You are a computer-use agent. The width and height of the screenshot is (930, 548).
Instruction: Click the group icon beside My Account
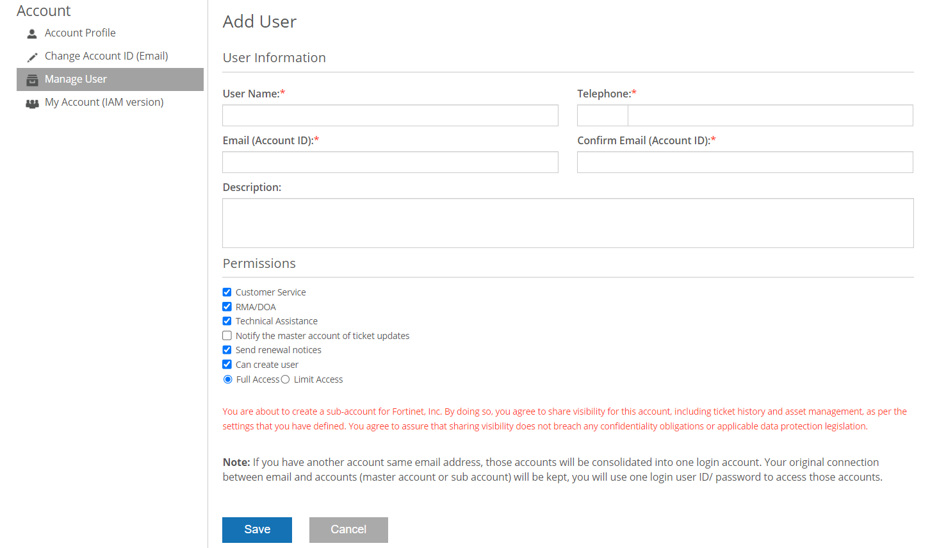pos(31,102)
